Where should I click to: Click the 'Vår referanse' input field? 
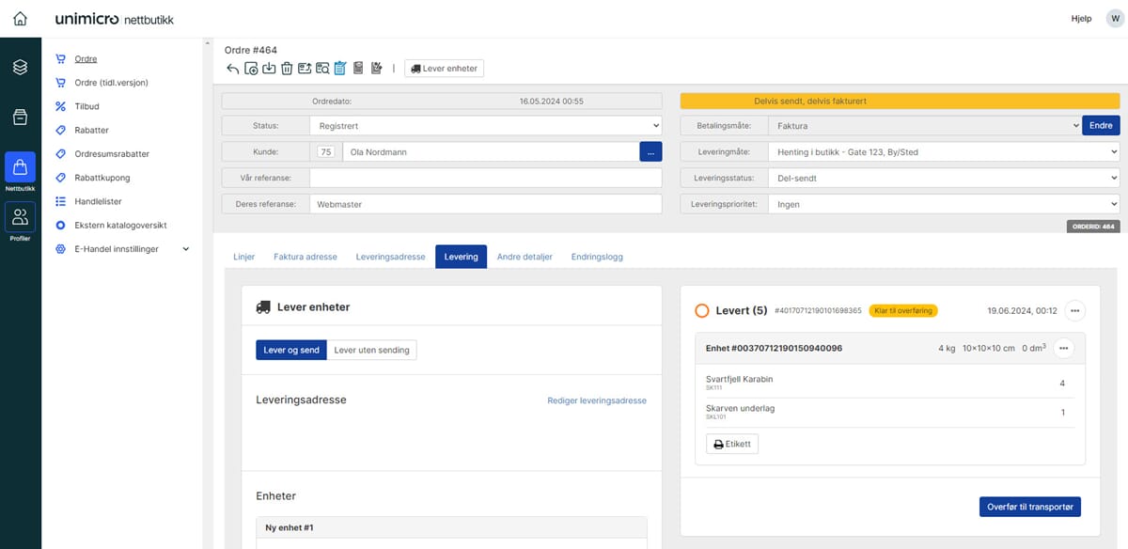point(485,178)
